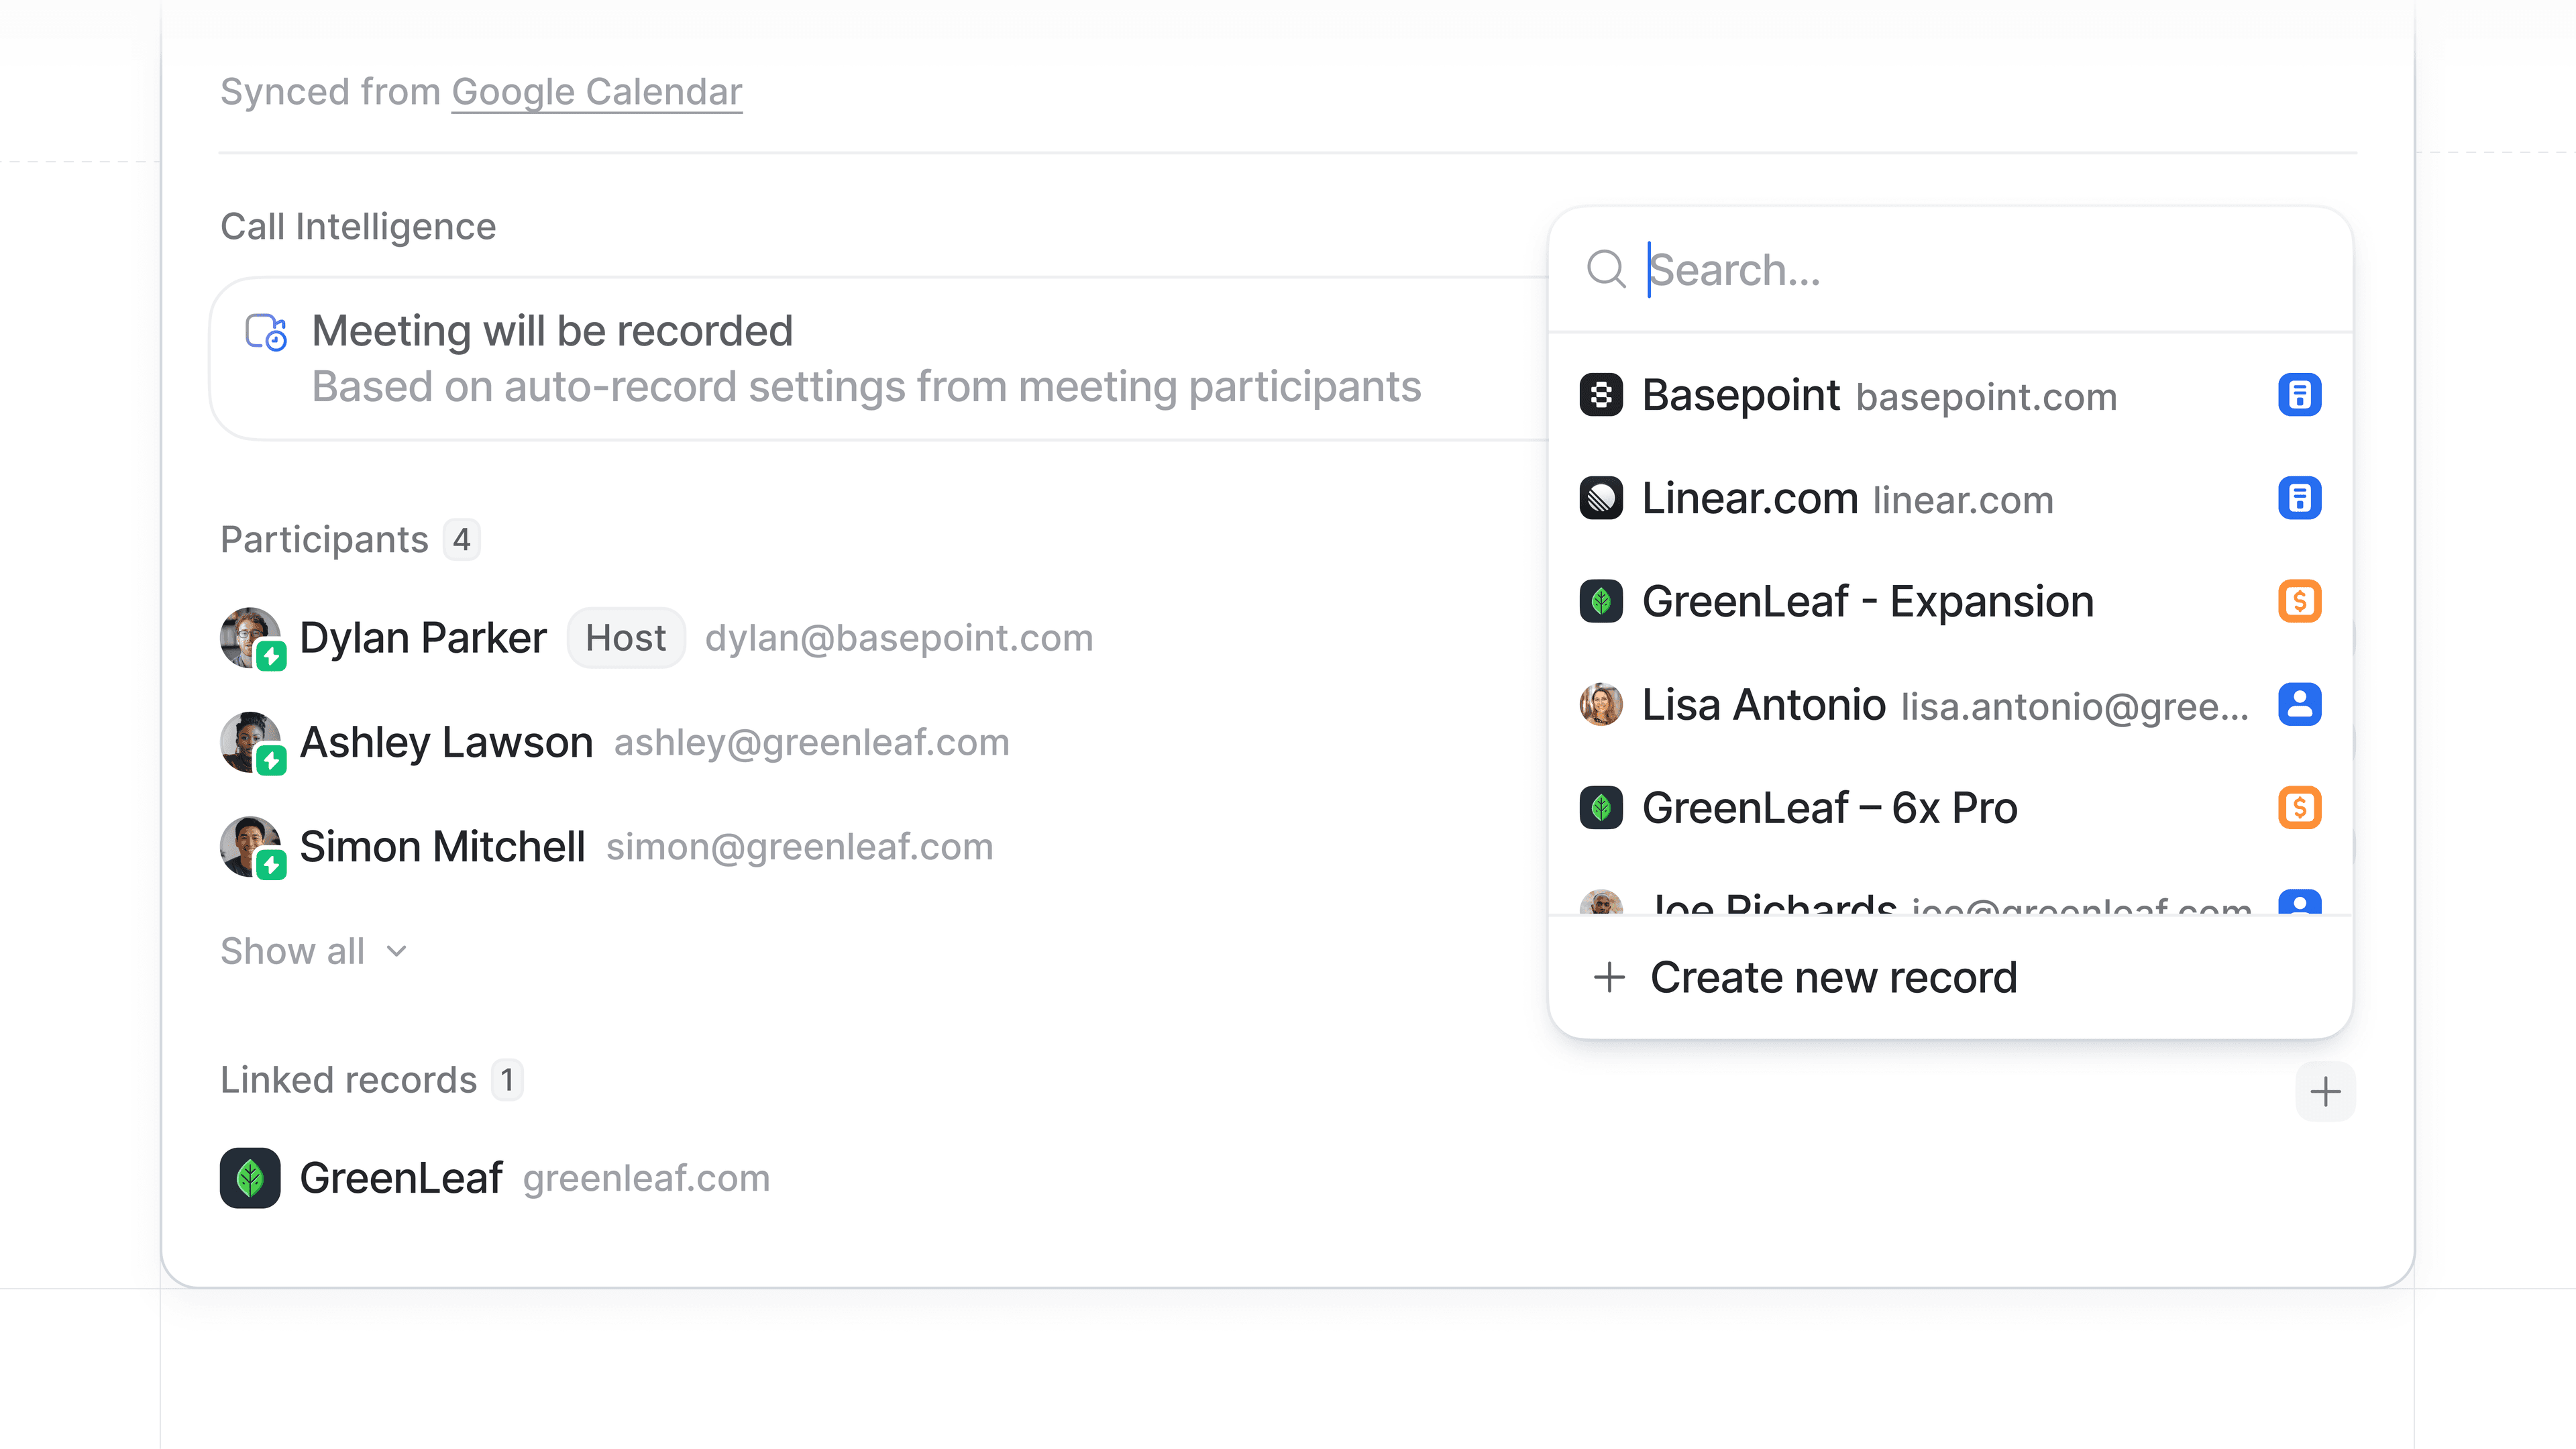
Task: Click the Participants count badge 4
Action: pyautogui.click(x=461, y=540)
